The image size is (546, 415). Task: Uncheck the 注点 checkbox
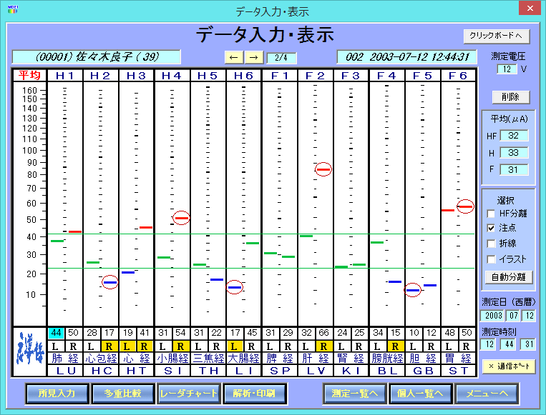tap(492, 229)
